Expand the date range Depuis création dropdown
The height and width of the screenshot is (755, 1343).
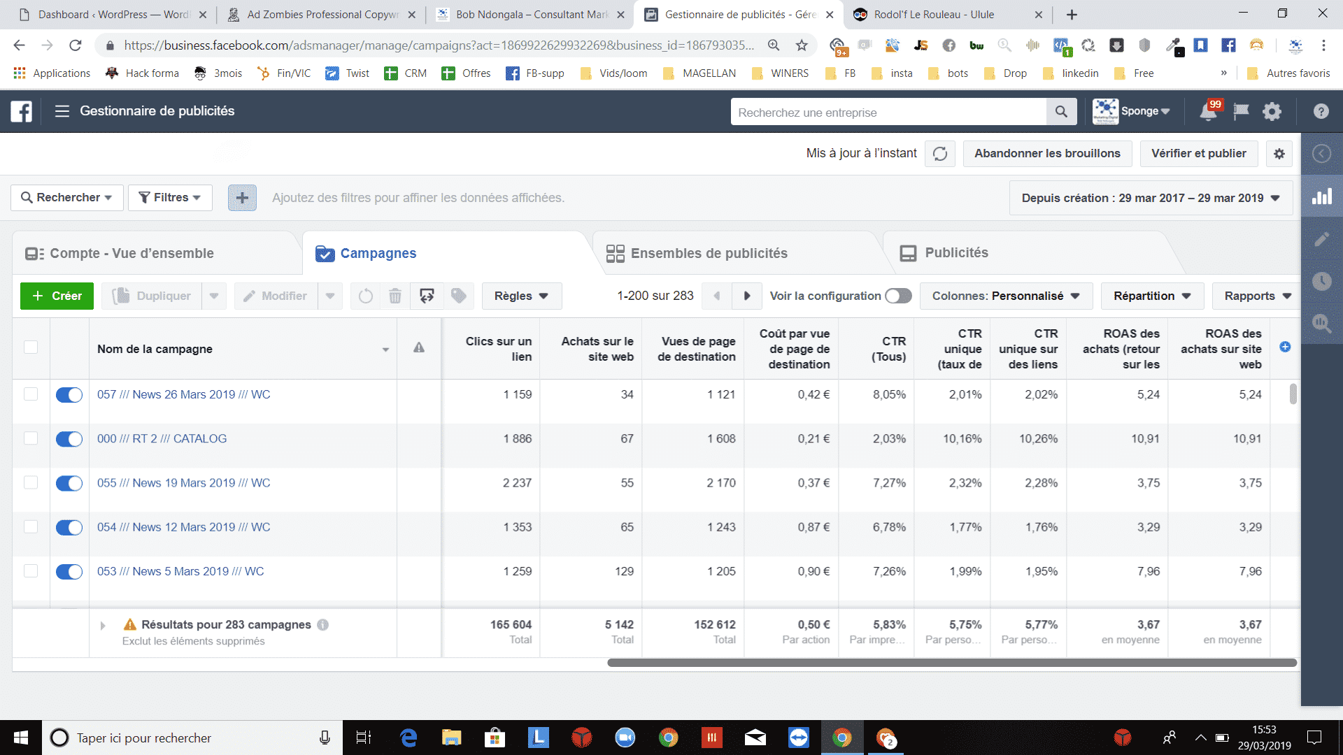pyautogui.click(x=1150, y=199)
